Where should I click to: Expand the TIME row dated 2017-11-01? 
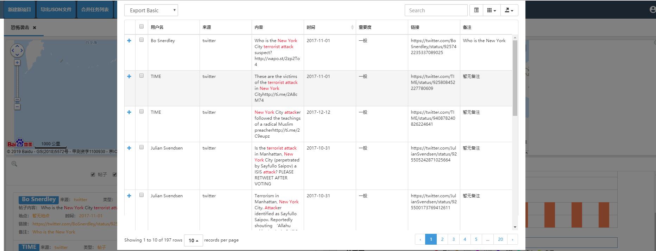click(x=129, y=77)
